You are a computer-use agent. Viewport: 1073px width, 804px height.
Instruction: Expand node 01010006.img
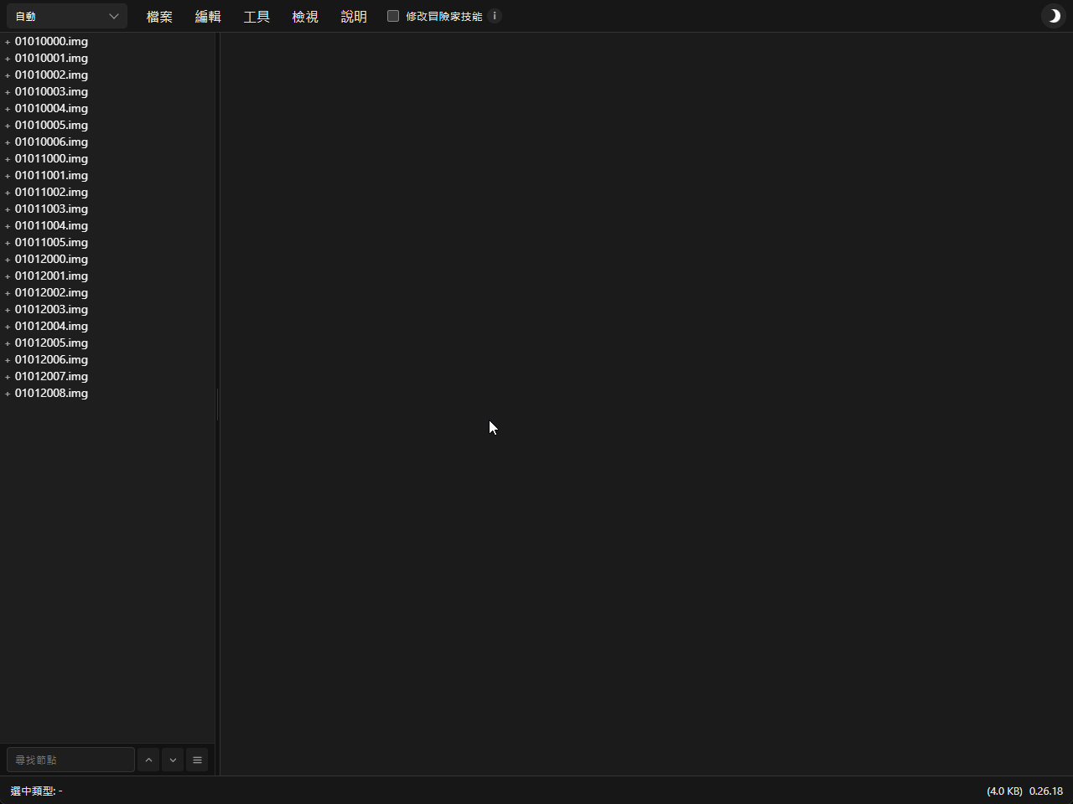click(x=8, y=142)
